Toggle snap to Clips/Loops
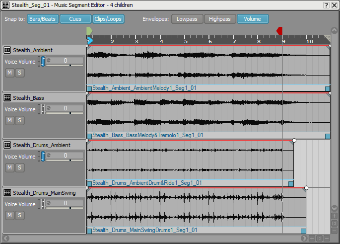 [108, 19]
